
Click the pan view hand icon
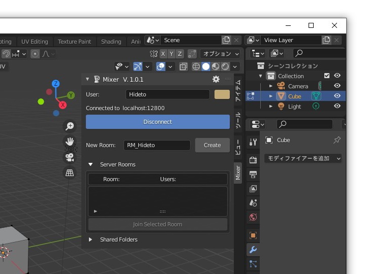tap(70, 141)
